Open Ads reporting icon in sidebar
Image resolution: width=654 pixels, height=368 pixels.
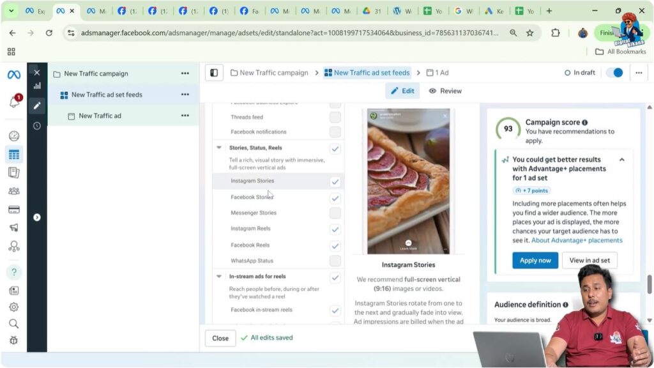pyautogui.click(x=14, y=172)
